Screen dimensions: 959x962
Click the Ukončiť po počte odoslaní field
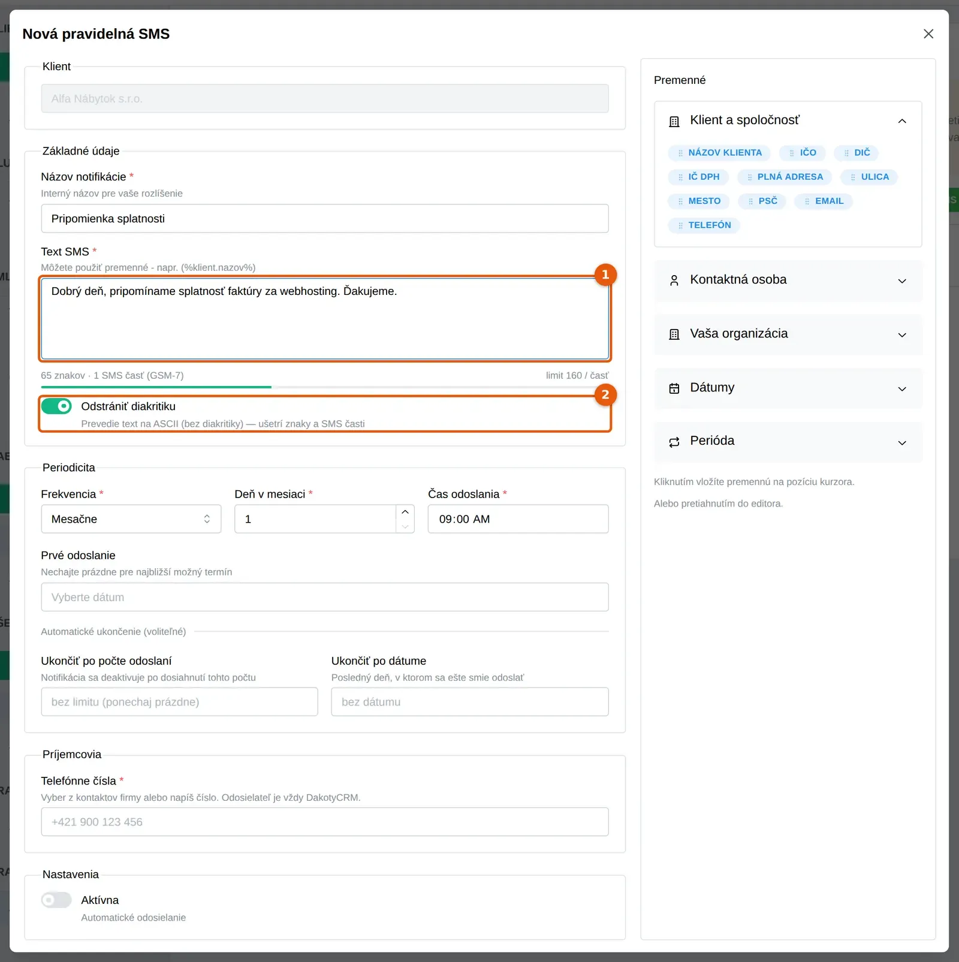tap(180, 702)
